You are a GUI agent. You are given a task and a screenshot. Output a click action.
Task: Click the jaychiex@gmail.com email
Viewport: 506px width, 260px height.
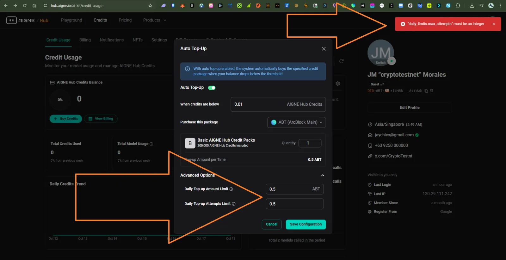pos(394,135)
